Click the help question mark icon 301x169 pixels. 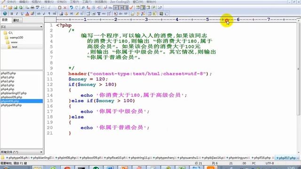click(160, 8)
